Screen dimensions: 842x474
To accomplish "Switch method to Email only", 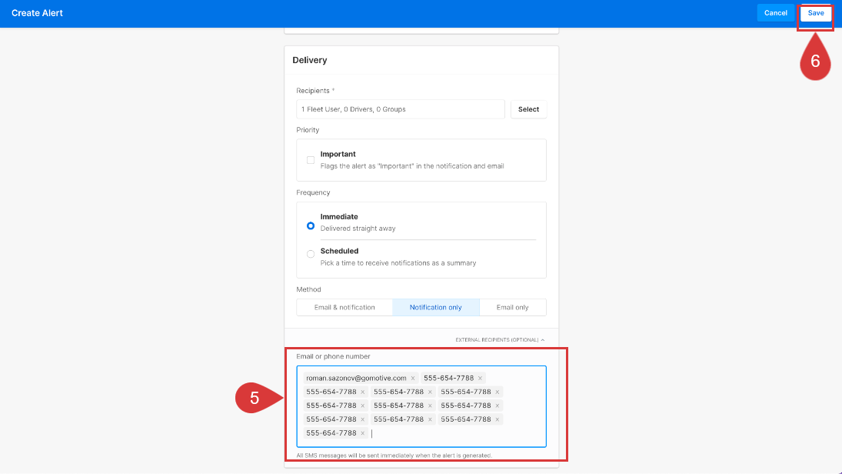I will pos(512,307).
